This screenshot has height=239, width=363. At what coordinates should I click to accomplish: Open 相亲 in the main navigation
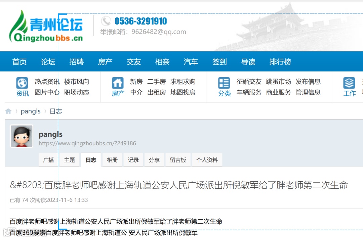click(162, 62)
